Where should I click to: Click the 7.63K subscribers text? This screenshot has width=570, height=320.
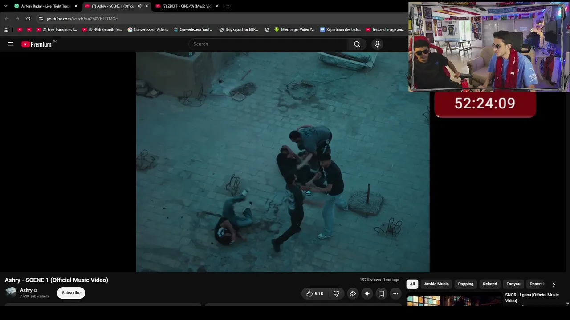pyautogui.click(x=34, y=296)
